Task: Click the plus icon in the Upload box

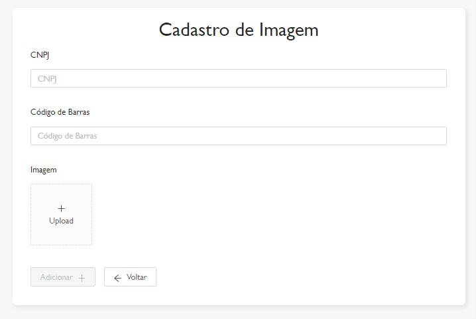Action: click(61, 208)
